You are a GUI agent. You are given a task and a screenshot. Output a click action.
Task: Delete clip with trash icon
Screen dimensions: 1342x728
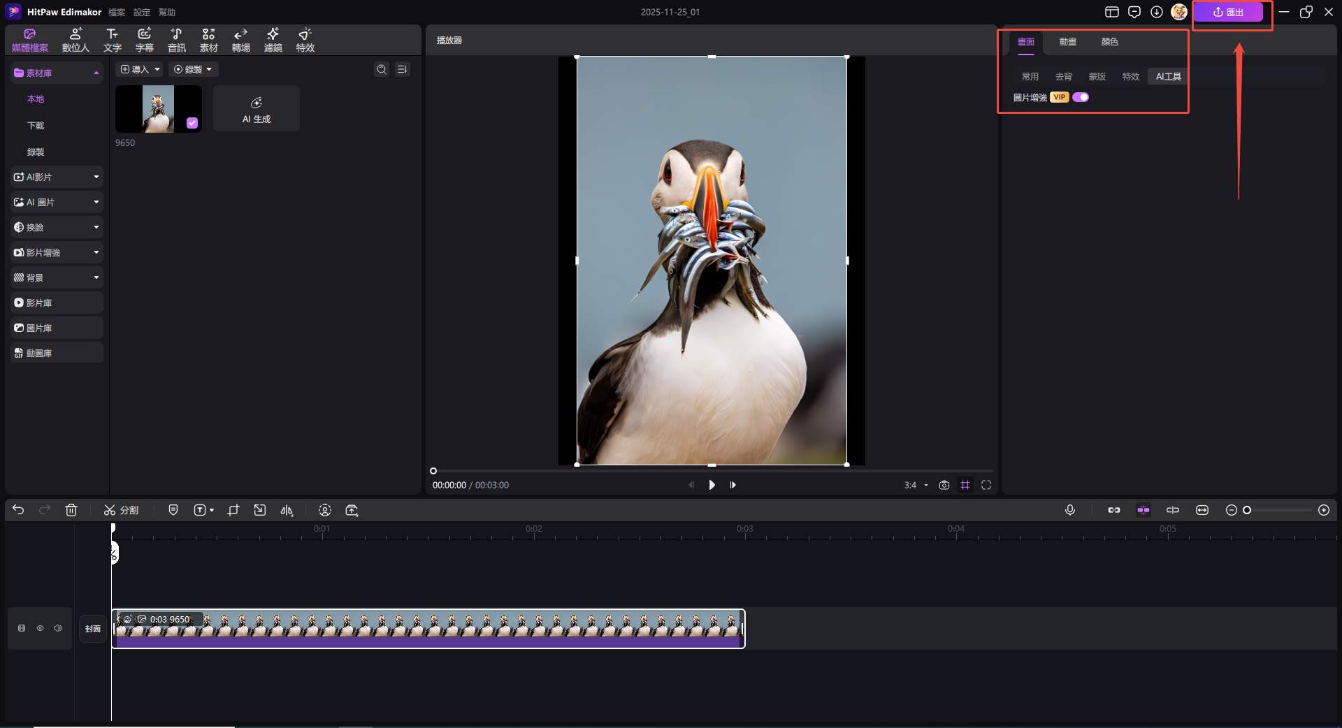[71, 510]
